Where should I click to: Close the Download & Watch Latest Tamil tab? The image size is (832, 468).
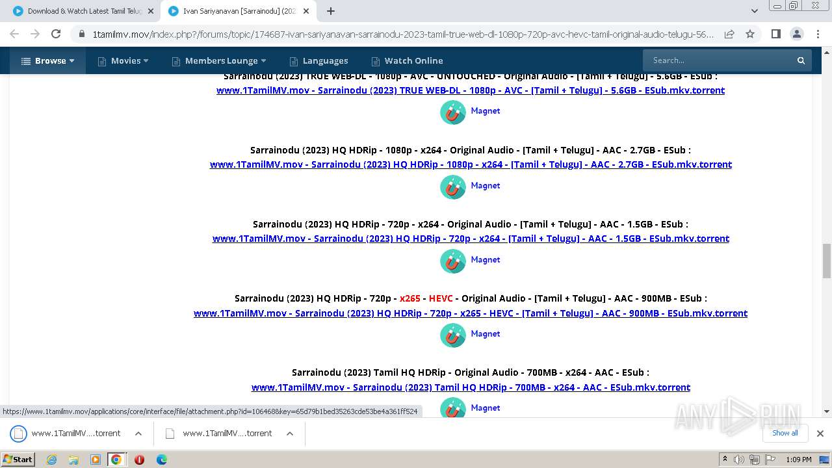(151, 11)
